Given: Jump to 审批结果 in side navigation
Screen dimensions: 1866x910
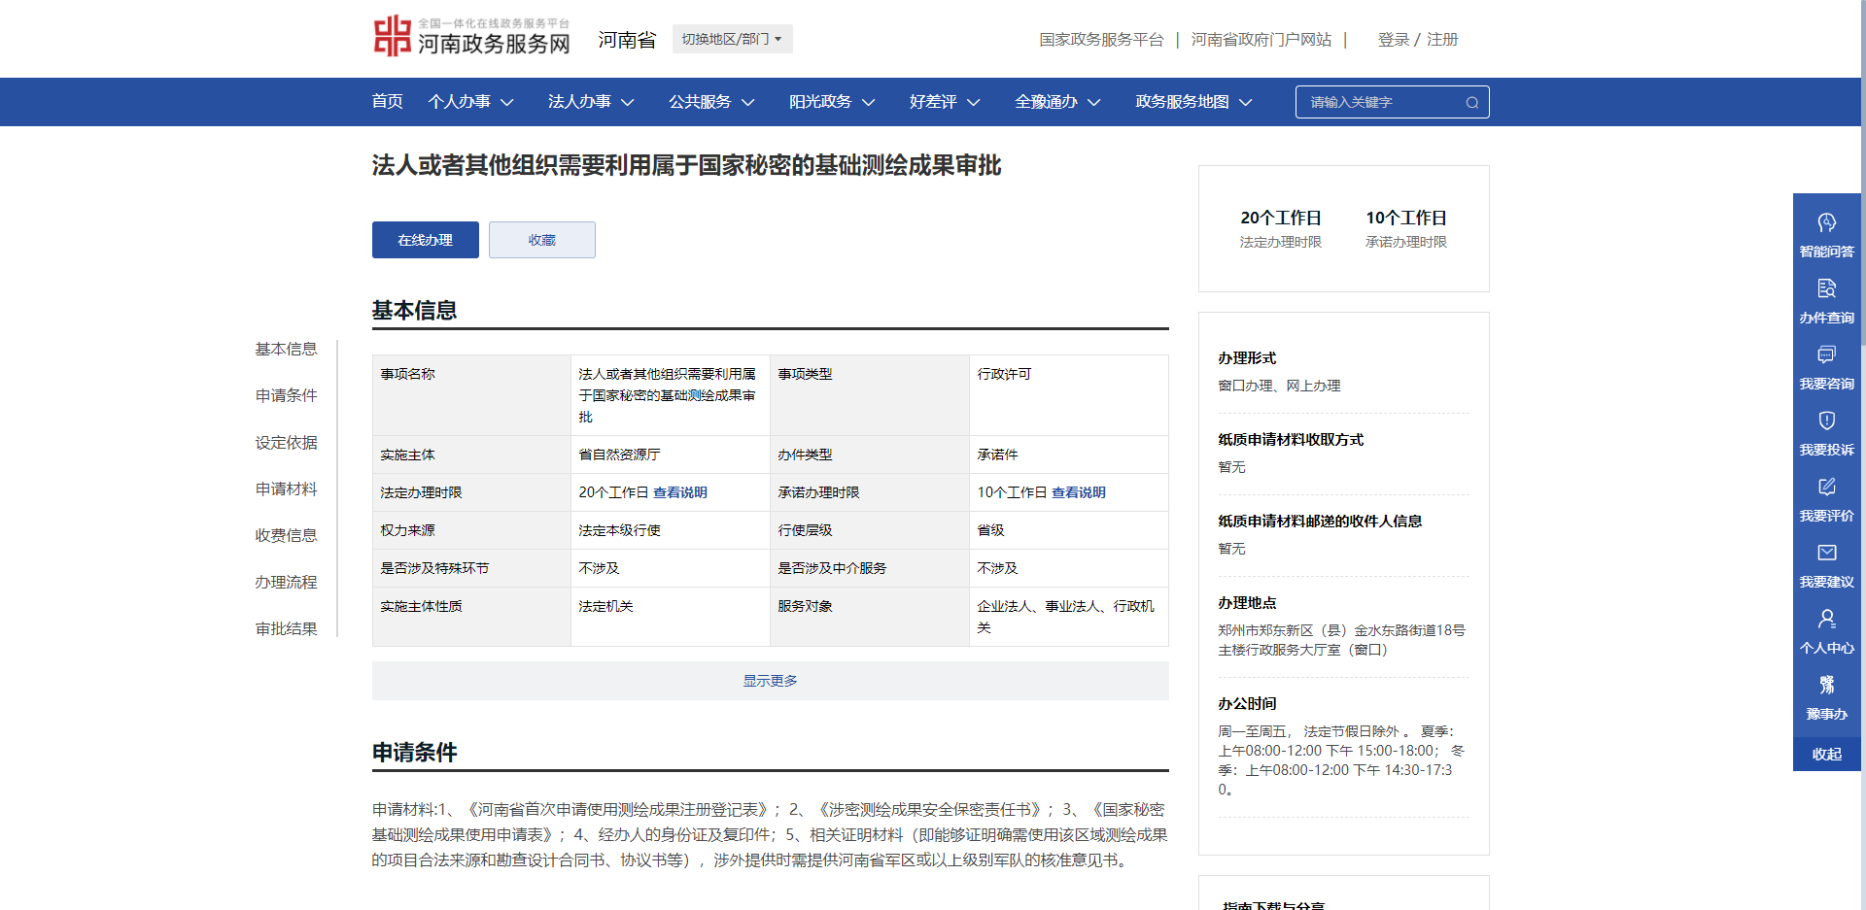Looking at the screenshot, I should [x=286, y=628].
